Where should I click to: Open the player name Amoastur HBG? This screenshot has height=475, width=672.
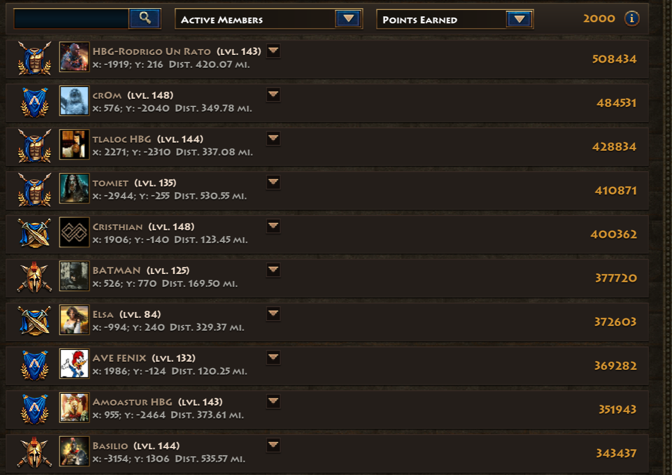click(x=133, y=402)
